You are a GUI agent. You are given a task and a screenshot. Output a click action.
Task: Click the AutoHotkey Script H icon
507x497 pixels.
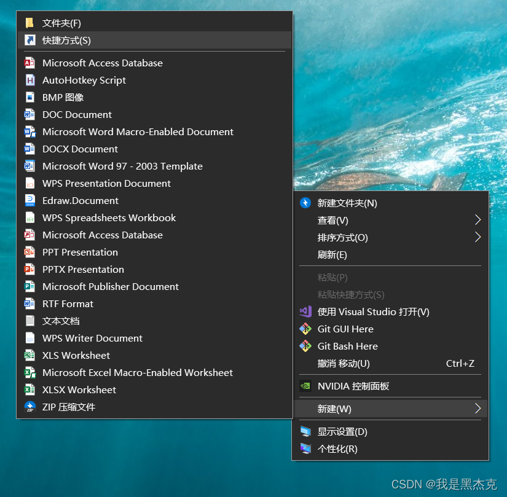29,80
